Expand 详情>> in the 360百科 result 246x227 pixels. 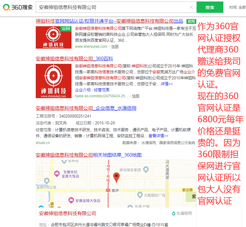166,84
